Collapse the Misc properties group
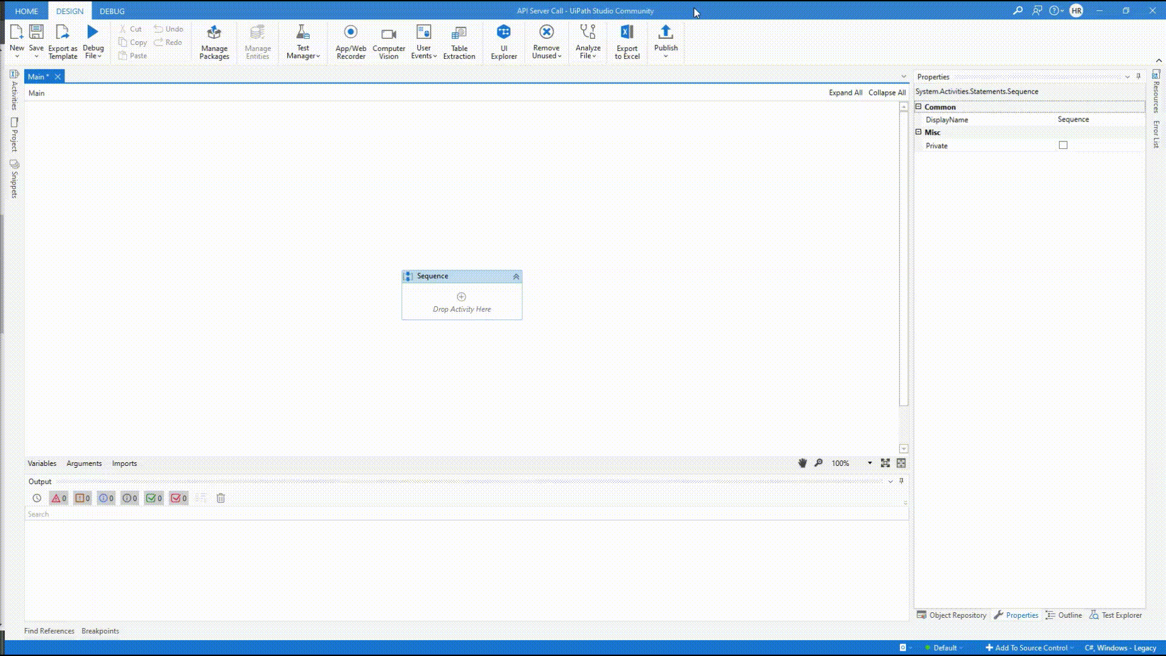Screen dimensions: 1166x656 (x=918, y=132)
